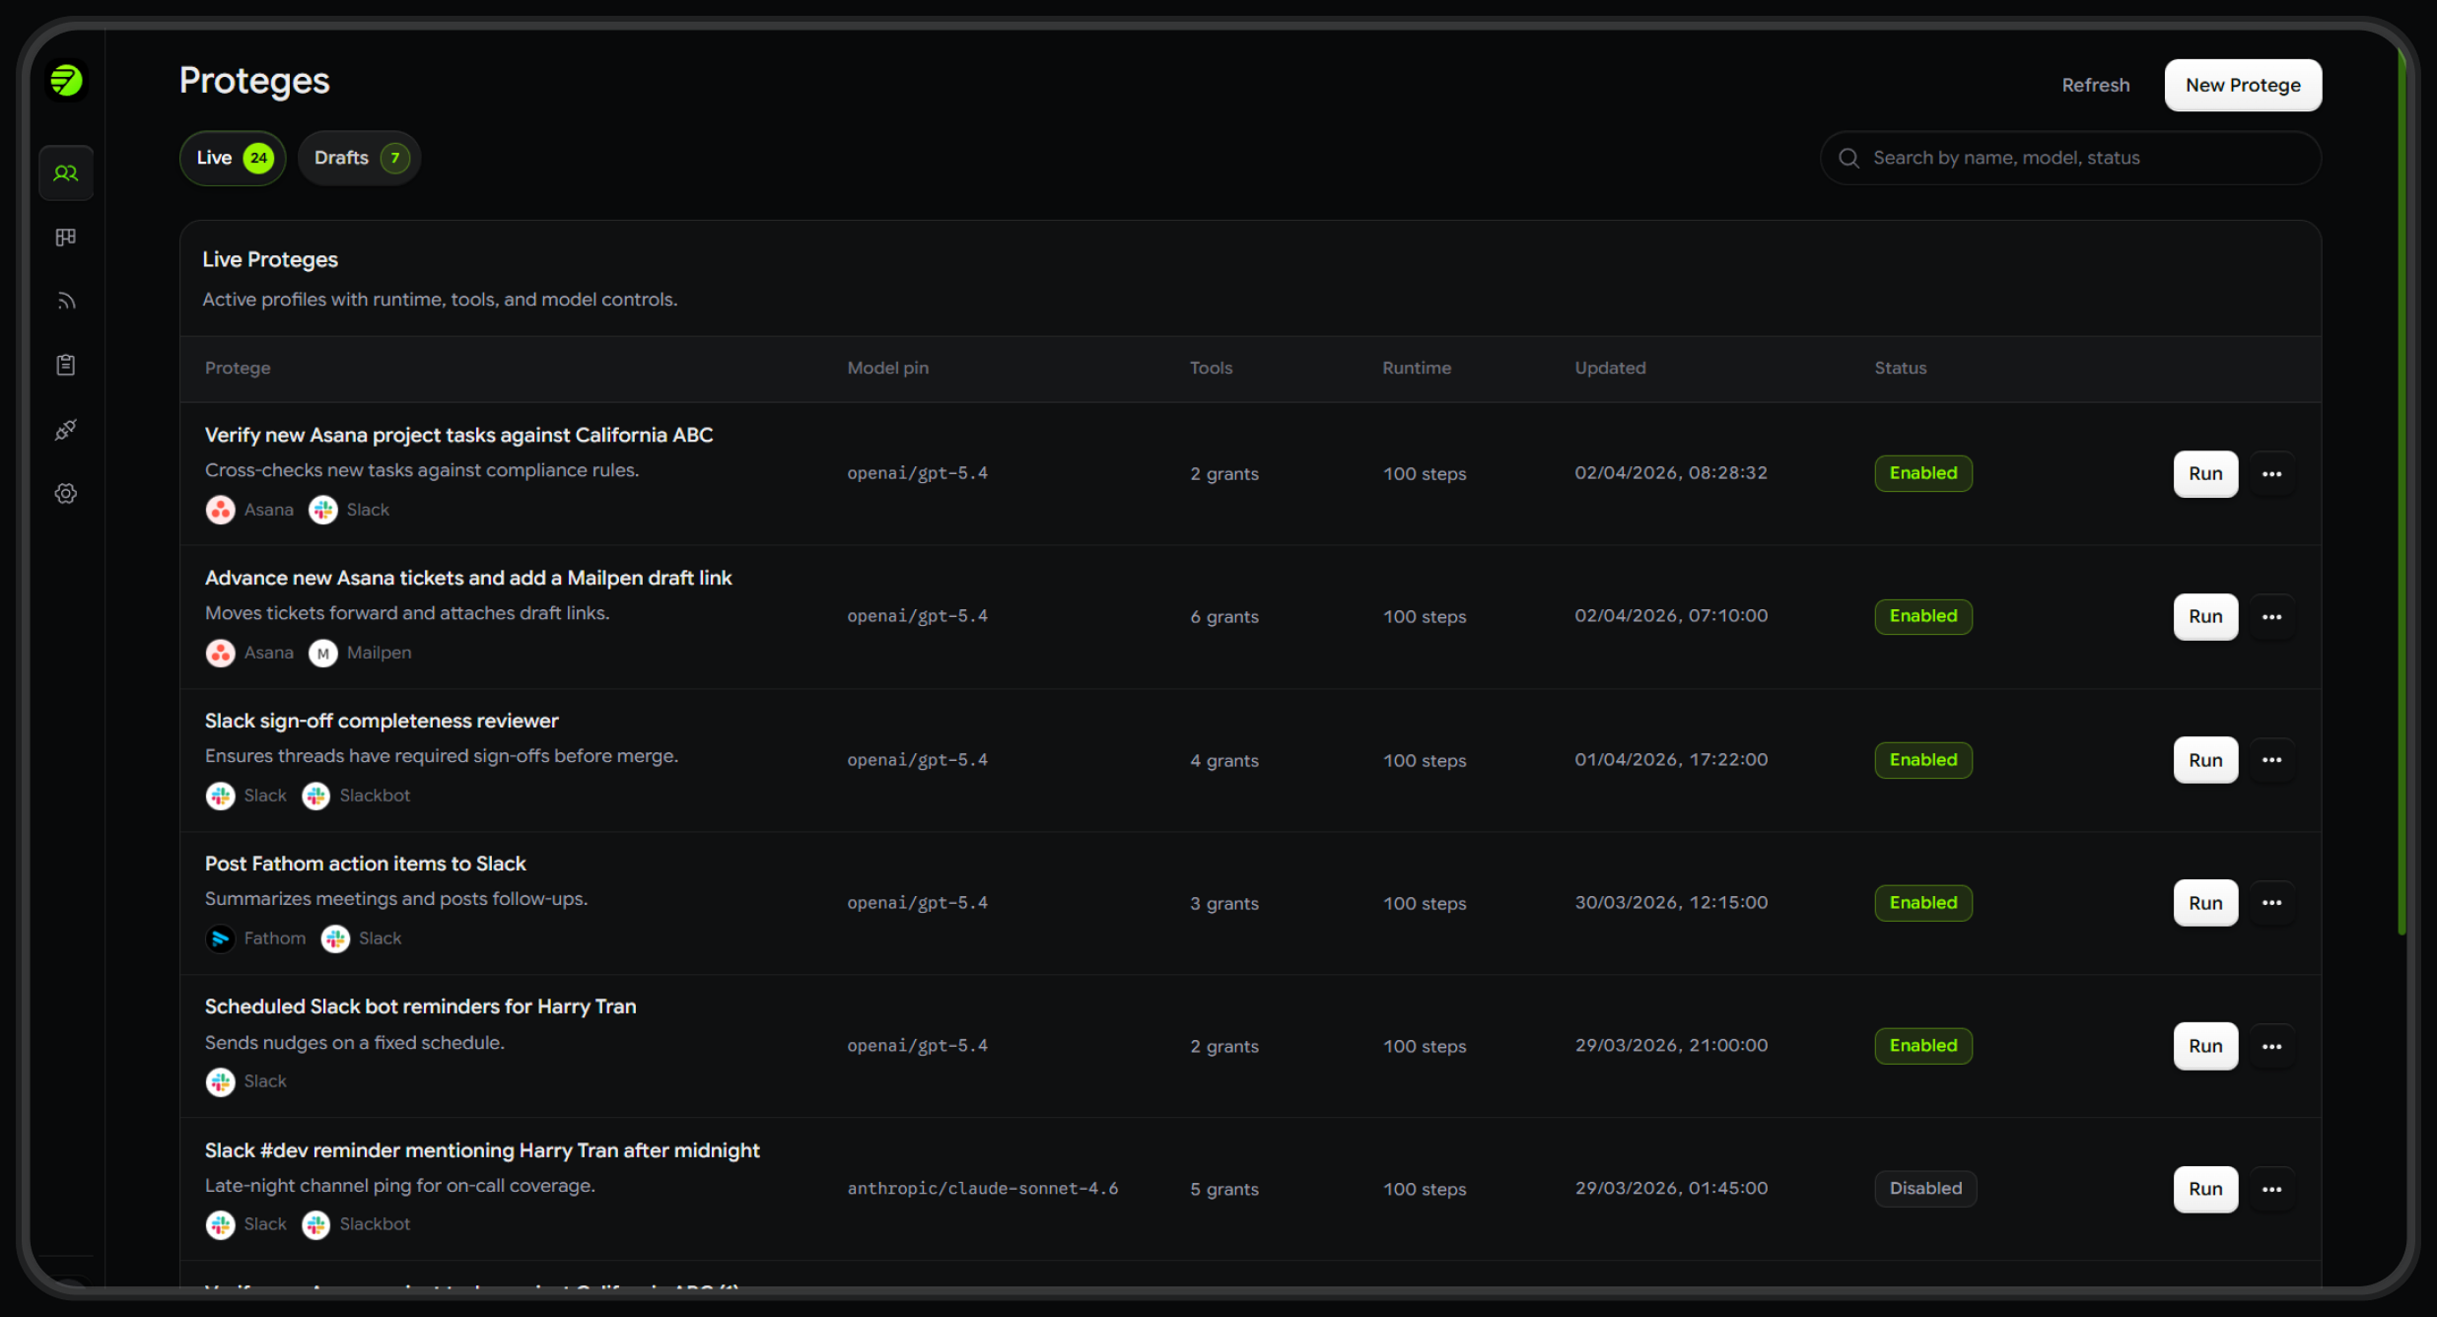Click Mailpen icon on Advance Asana tickets row
Viewport: 2437px width, 1317px height.
[x=322, y=653]
